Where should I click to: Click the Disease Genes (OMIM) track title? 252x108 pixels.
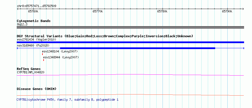37,89
